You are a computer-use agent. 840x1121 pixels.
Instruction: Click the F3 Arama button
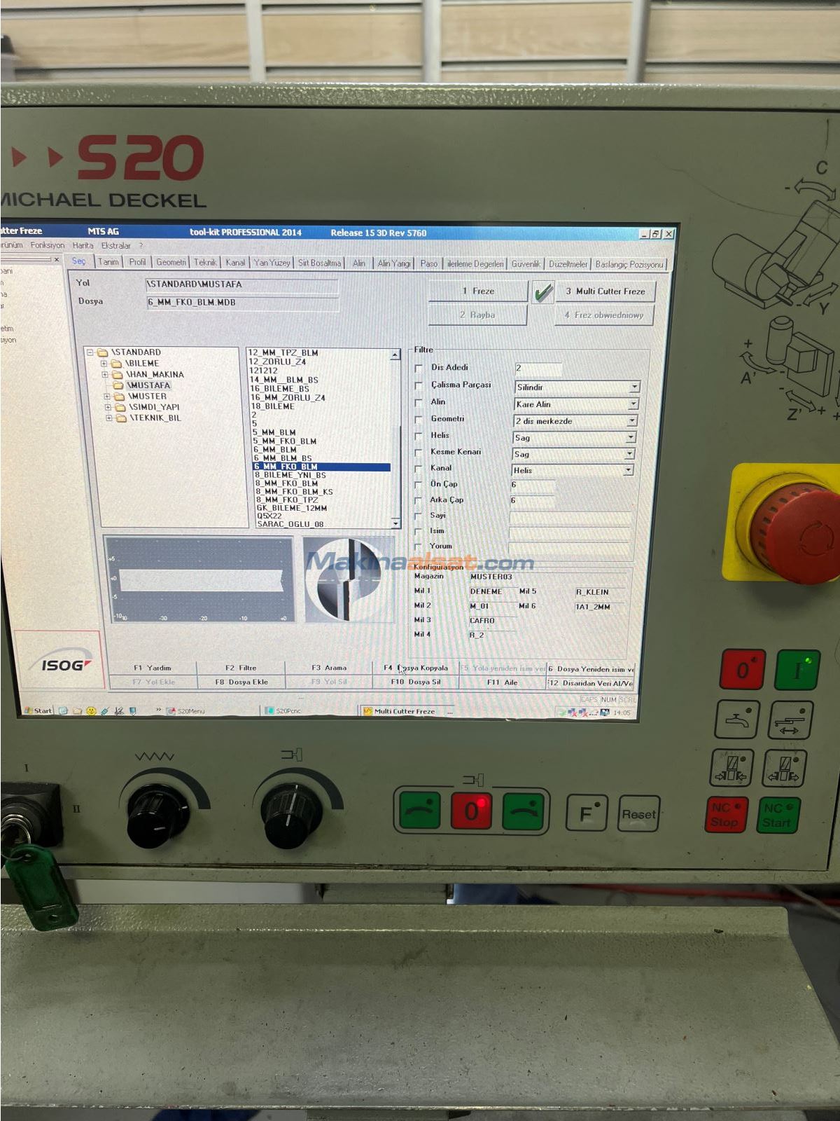coord(329,668)
